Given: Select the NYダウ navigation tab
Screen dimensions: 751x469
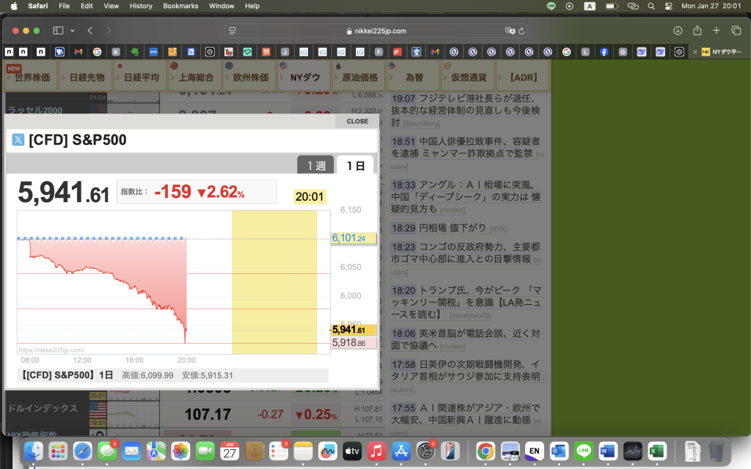Looking at the screenshot, I should click(x=302, y=75).
